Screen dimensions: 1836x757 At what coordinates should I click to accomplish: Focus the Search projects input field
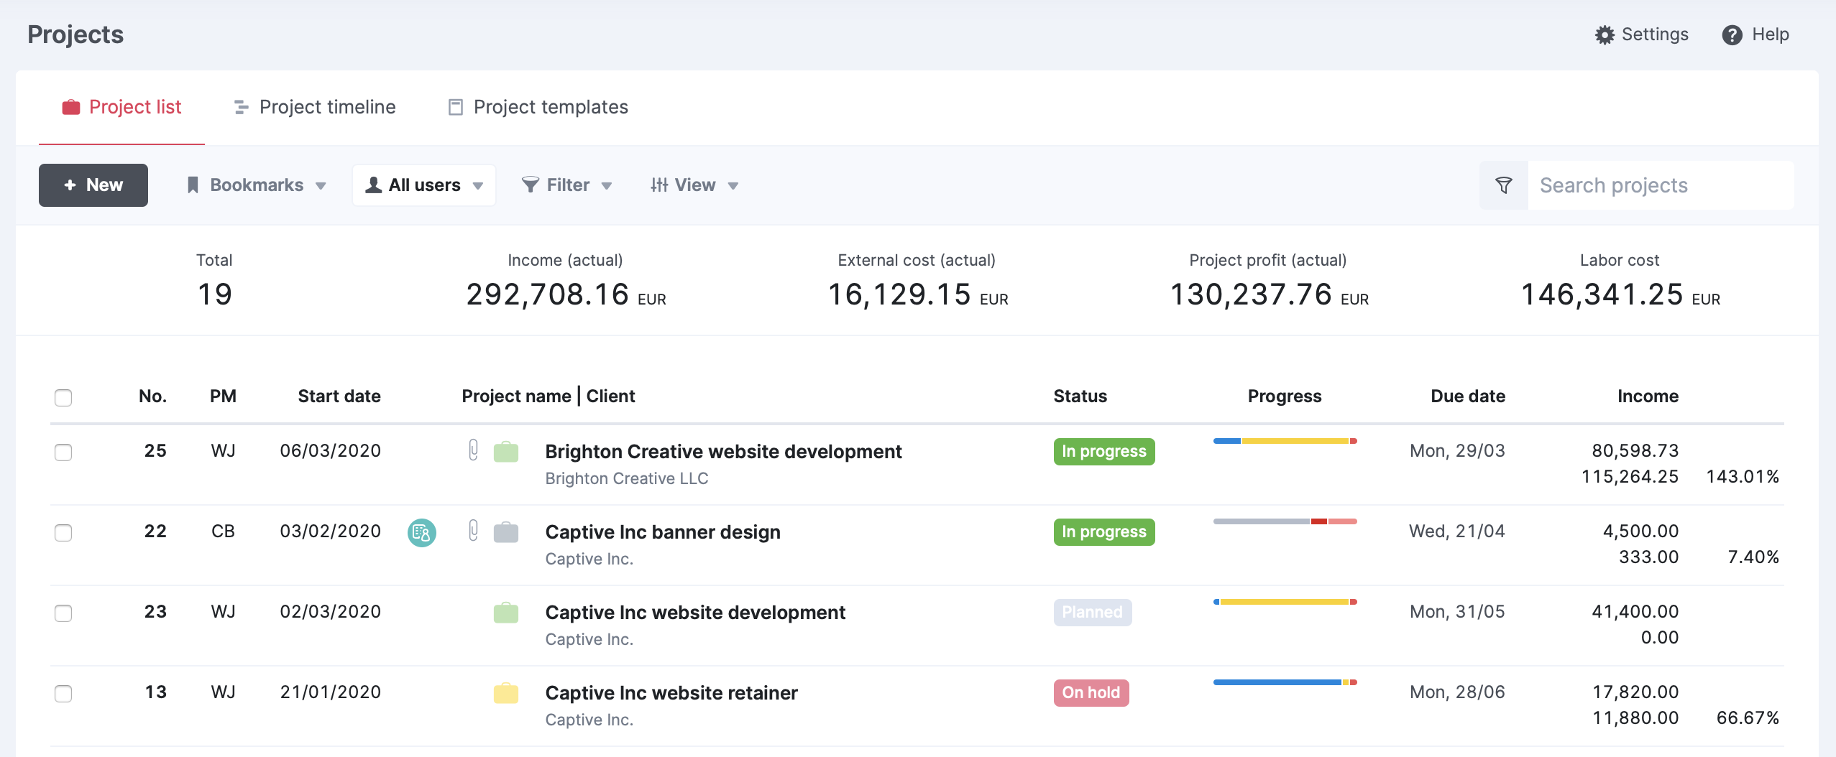(x=1661, y=185)
